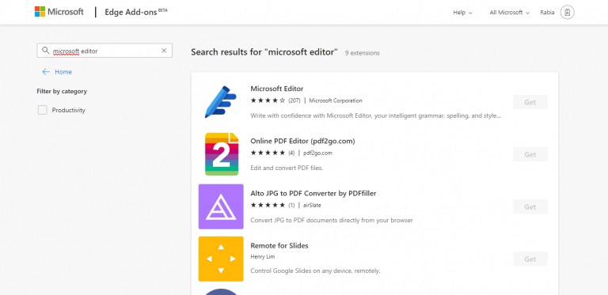
Task: Click the '9 extensions' result count
Action: [362, 53]
